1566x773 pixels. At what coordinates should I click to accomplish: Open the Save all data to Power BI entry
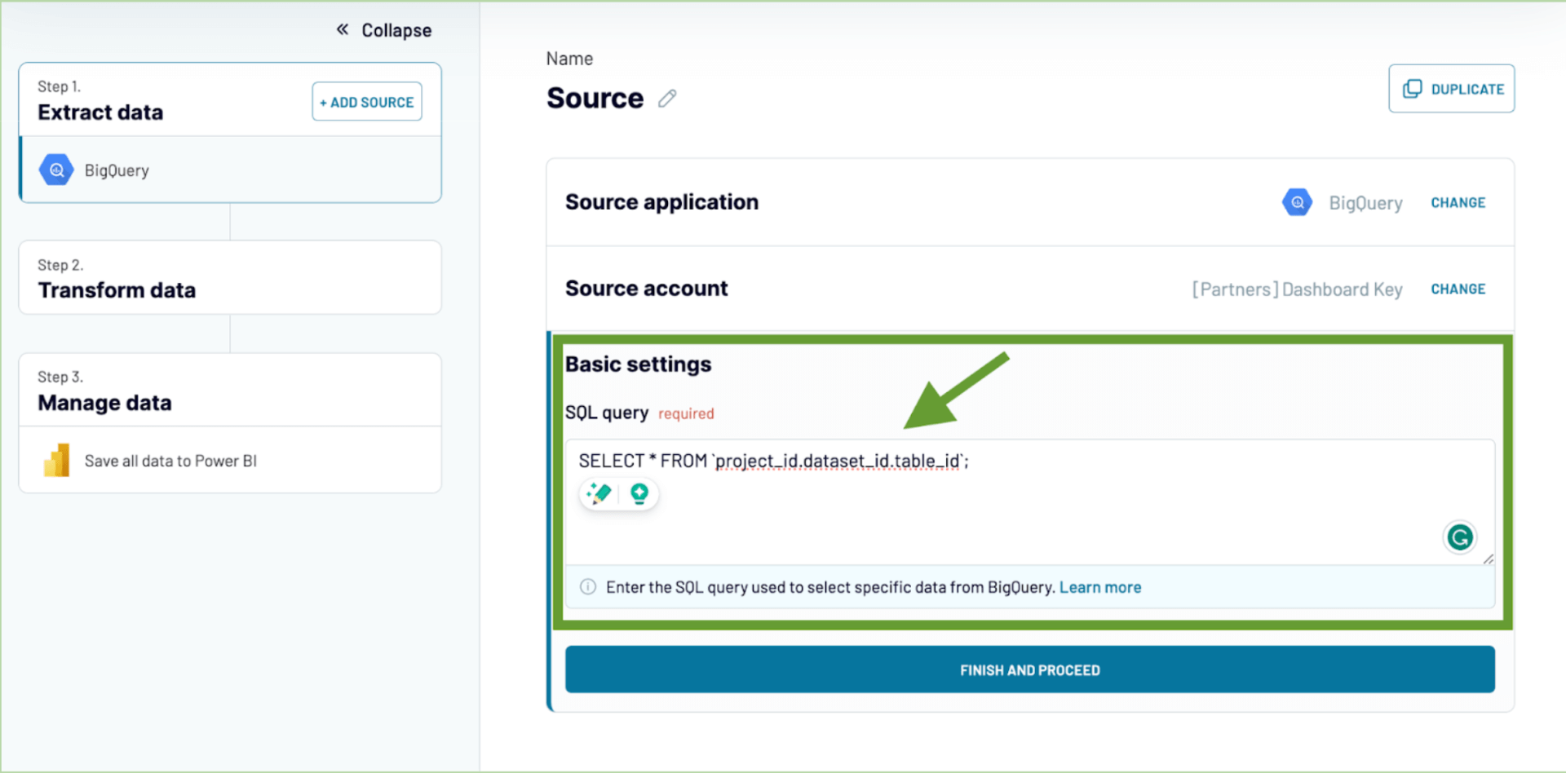[x=170, y=460]
